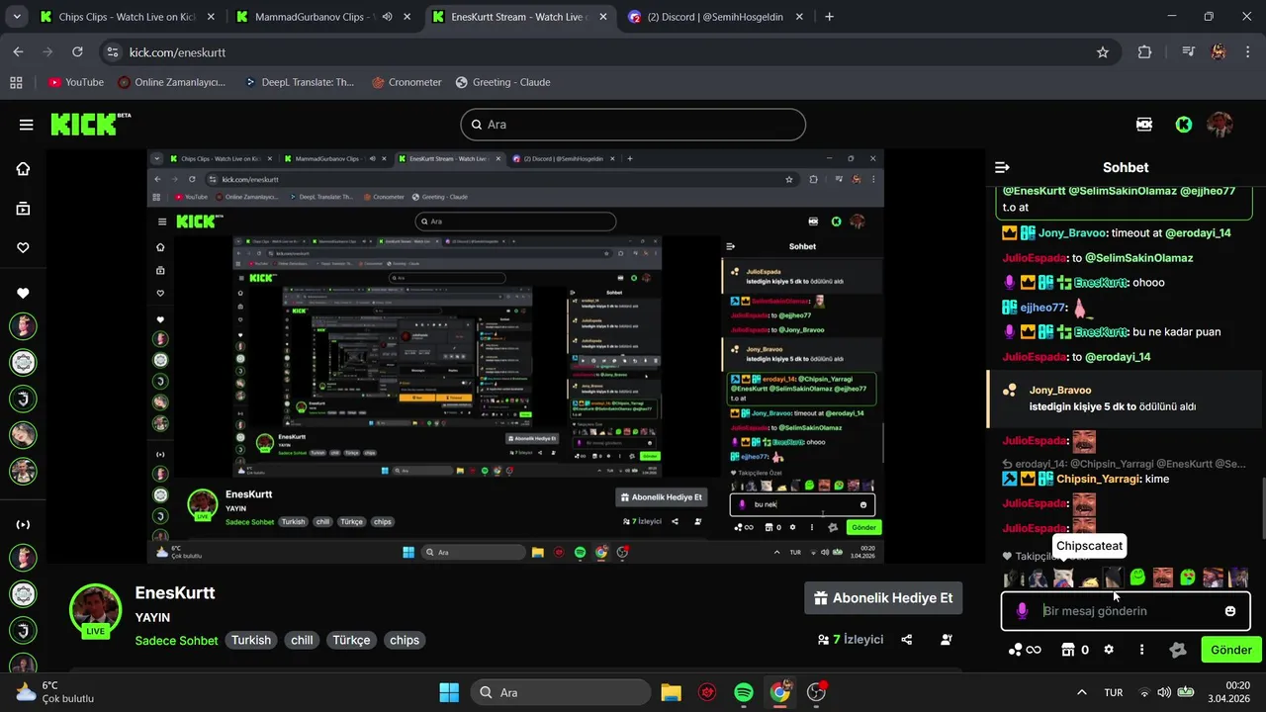Go to Kick home via sidebar house icon
The image size is (1266, 712).
23,169
